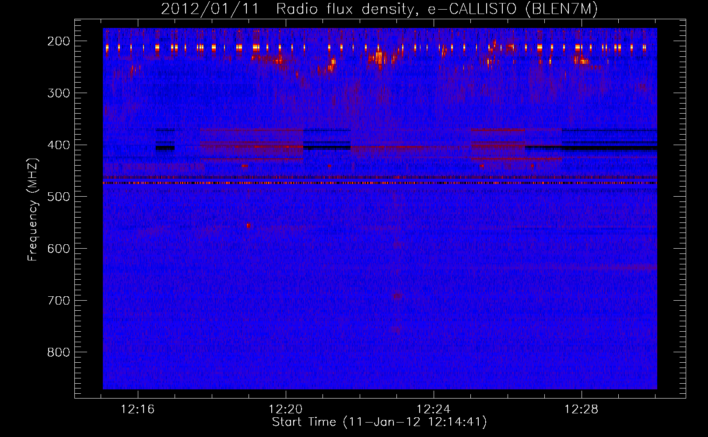
Task: Click the 12:20 time tick label
Action: click(286, 409)
